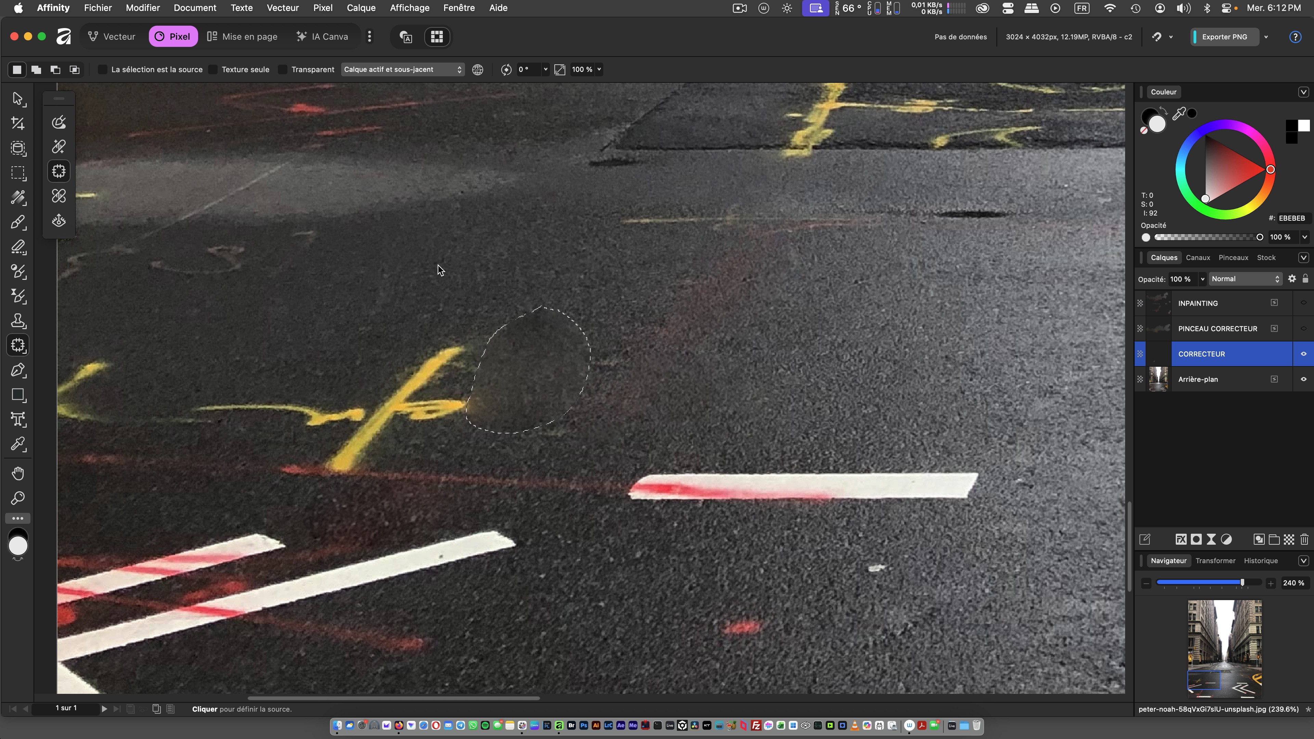Select the Zoom magnifier tool
Image resolution: width=1314 pixels, height=739 pixels.
[x=18, y=498]
